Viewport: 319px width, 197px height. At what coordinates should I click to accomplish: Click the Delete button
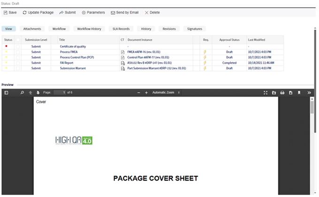click(x=152, y=12)
